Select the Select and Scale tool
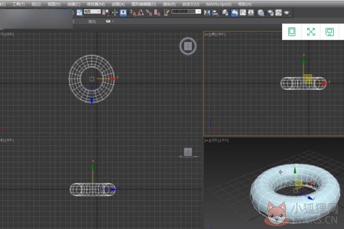The height and width of the screenshot is (229, 344). coord(80,13)
